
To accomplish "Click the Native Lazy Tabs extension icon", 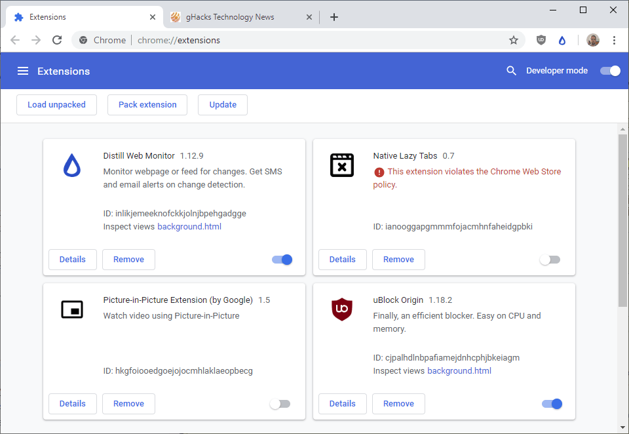I will click(x=341, y=165).
